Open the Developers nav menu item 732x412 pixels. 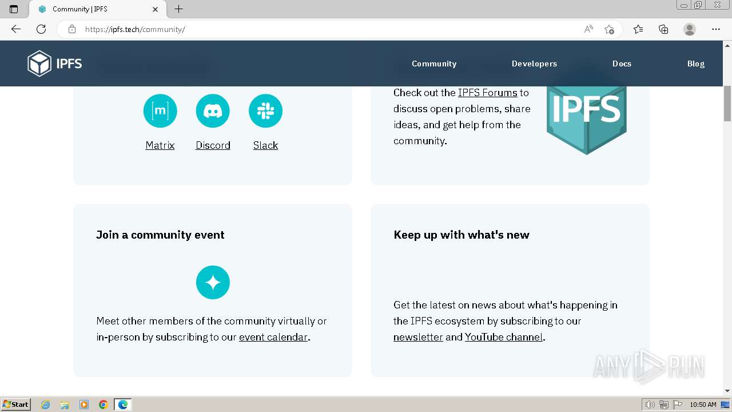[x=534, y=64]
